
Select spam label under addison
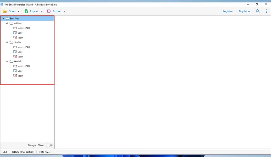coord(20,38)
